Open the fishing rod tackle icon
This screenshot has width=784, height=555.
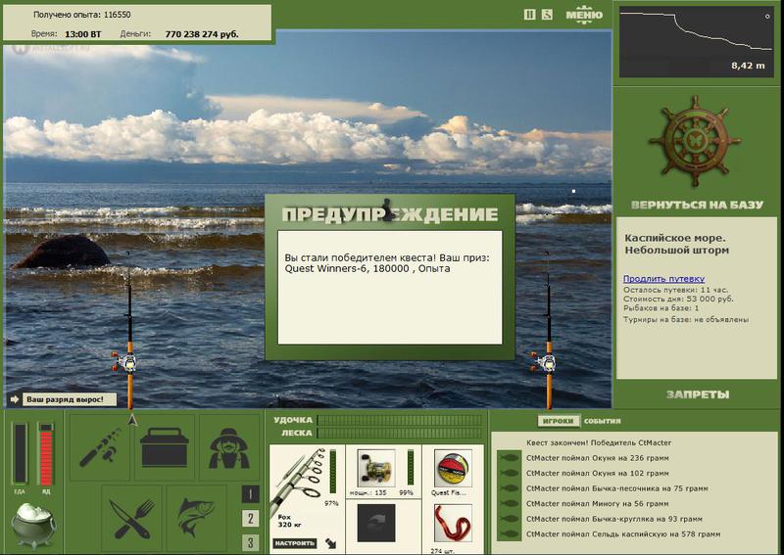point(100,447)
